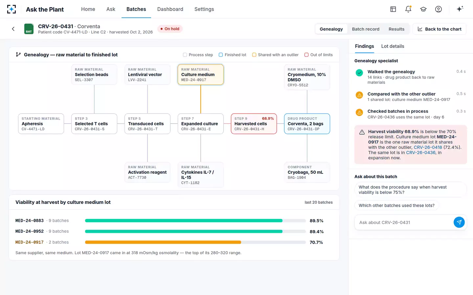Select the Culture medium MED-24-0917 node

(x=201, y=74)
